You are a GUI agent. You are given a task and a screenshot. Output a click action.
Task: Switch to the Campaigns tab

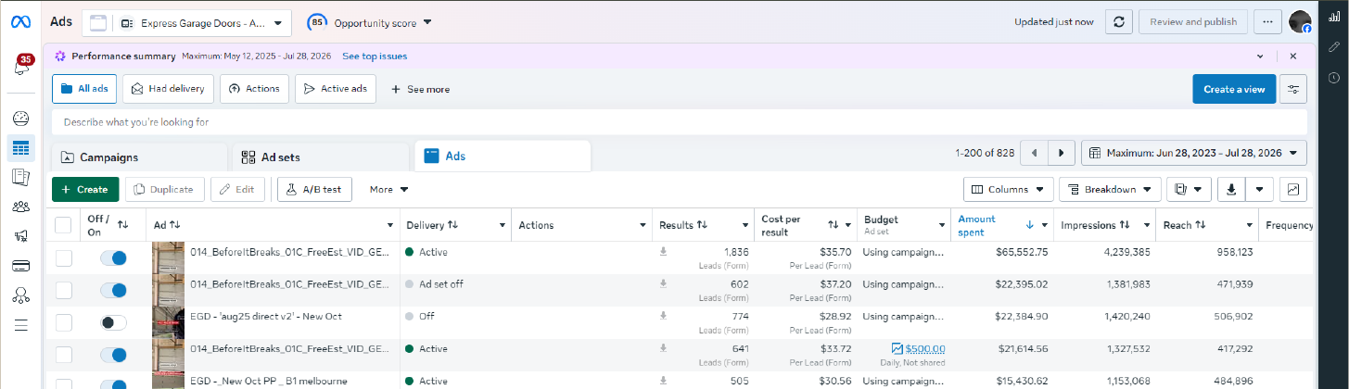pyautogui.click(x=139, y=157)
